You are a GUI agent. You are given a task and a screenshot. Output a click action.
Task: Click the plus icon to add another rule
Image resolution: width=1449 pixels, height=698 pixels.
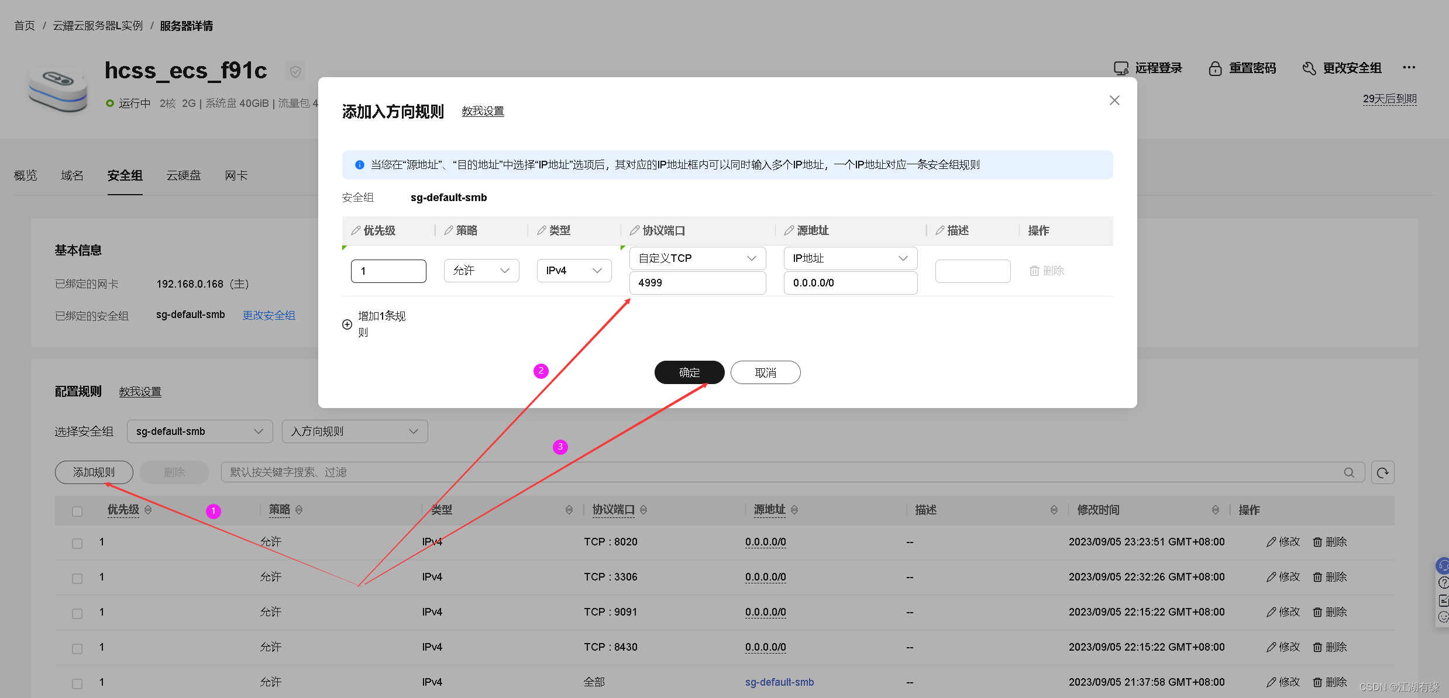(346, 324)
